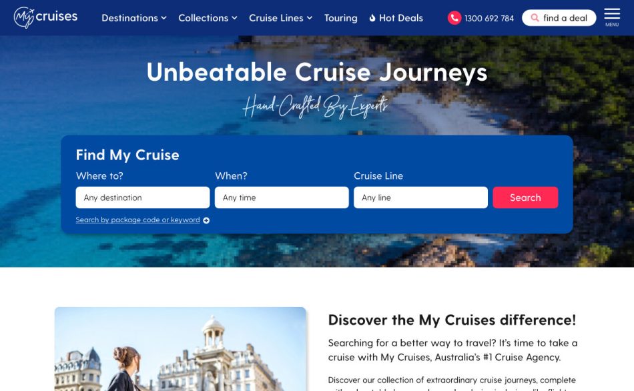Expand the Cruise Lines dropdown menu
634x391 pixels.
tap(280, 18)
